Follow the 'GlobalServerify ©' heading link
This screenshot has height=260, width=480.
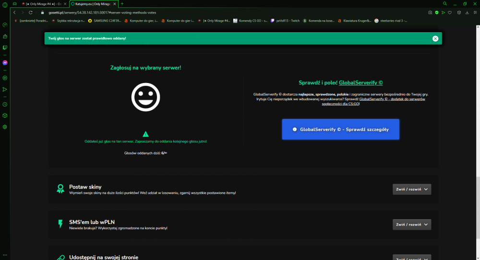(x=360, y=83)
